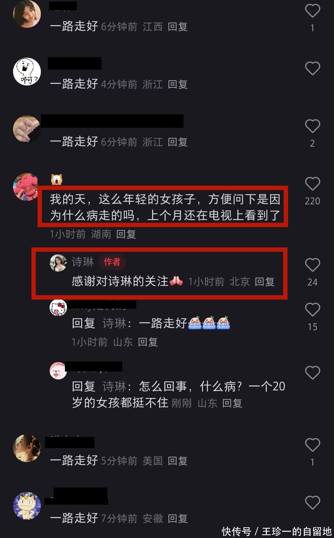
Task: Like 诗琳 author's reply with 24 likes
Action: [312, 265]
